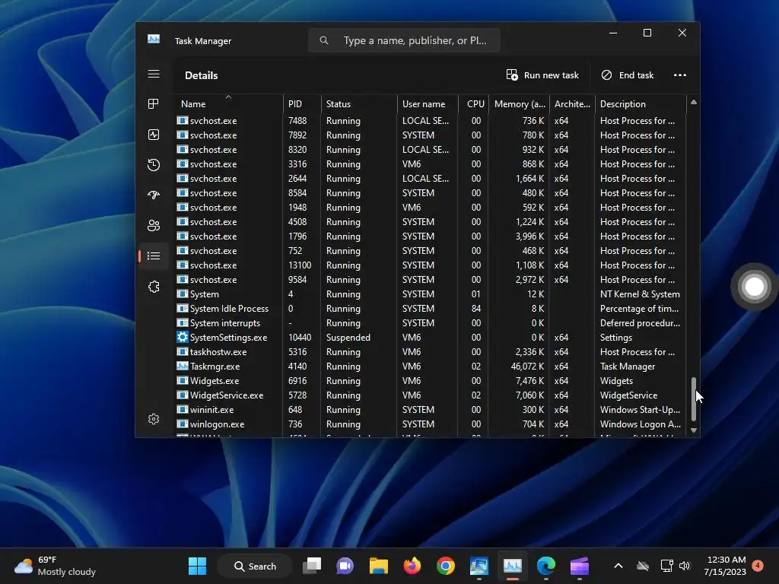Open the Startup apps page icon
Viewport: 779px width, 584px height.
[154, 195]
